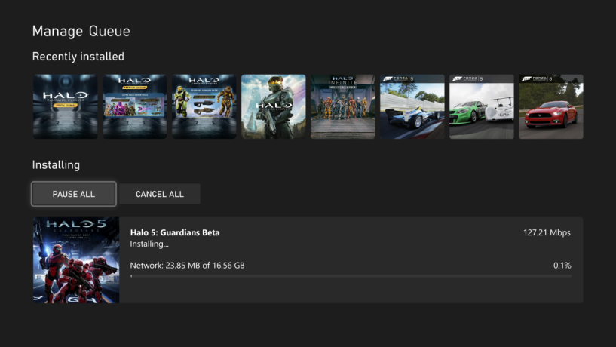Open Forza 5 tile with open-wheel race car
Image resolution: width=616 pixels, height=347 pixels.
pyautogui.click(x=412, y=106)
